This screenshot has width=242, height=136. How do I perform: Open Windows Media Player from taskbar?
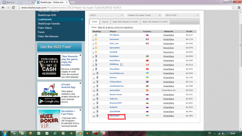pos(63,133)
